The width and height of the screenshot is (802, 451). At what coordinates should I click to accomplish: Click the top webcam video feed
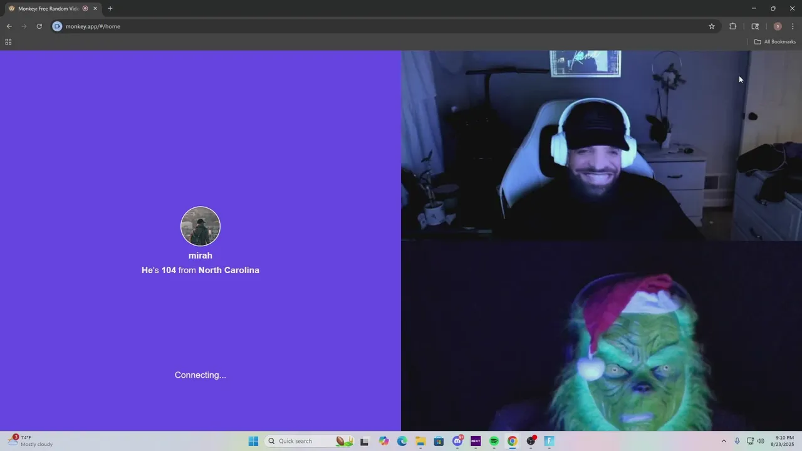click(601, 145)
